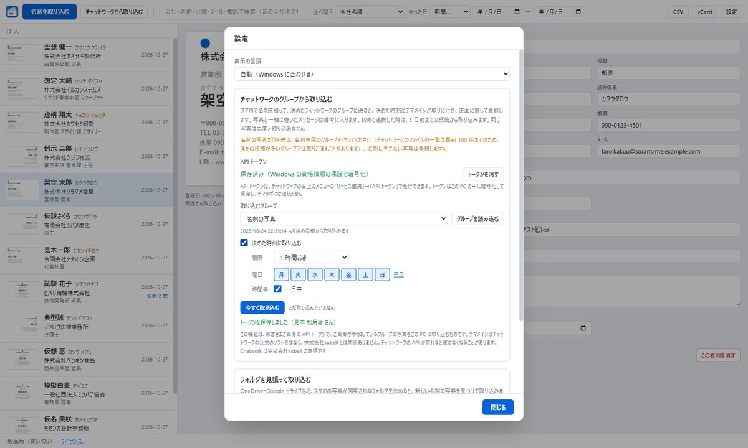Screen dimensions: 748x448
Task: Select the 模擬由美 name in the list
Action: tap(57, 386)
